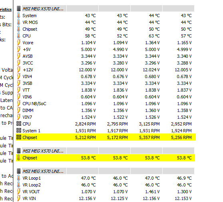Click the 1.526 V VIN7 value
The height and width of the screenshot is (202, 223).
pyautogui.click(x=152, y=117)
